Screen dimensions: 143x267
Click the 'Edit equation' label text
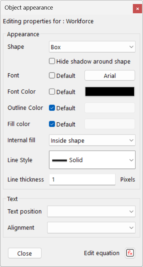(x=102, y=253)
